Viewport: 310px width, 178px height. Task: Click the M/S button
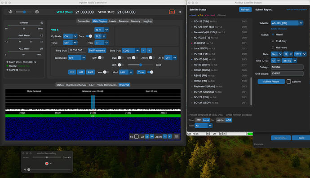pos(72,72)
